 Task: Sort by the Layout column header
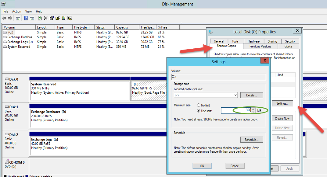[45, 27]
